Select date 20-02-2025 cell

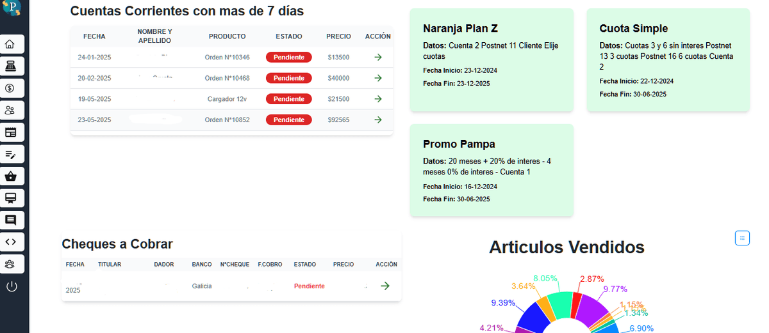tap(94, 78)
